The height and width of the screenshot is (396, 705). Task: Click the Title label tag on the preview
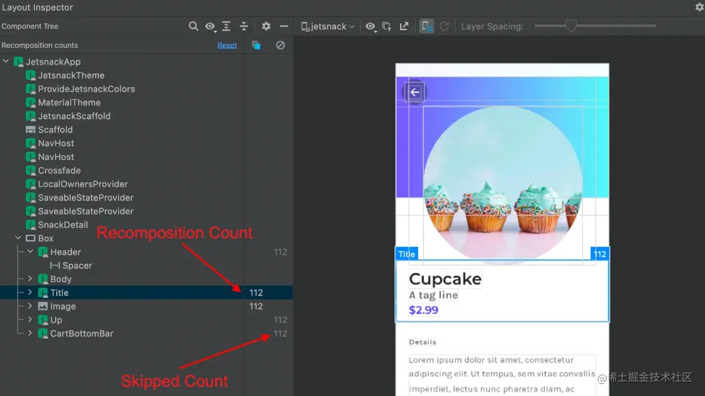(407, 254)
